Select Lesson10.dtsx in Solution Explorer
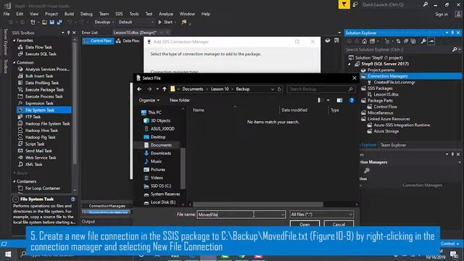The width and height of the screenshot is (464, 261). (x=386, y=94)
